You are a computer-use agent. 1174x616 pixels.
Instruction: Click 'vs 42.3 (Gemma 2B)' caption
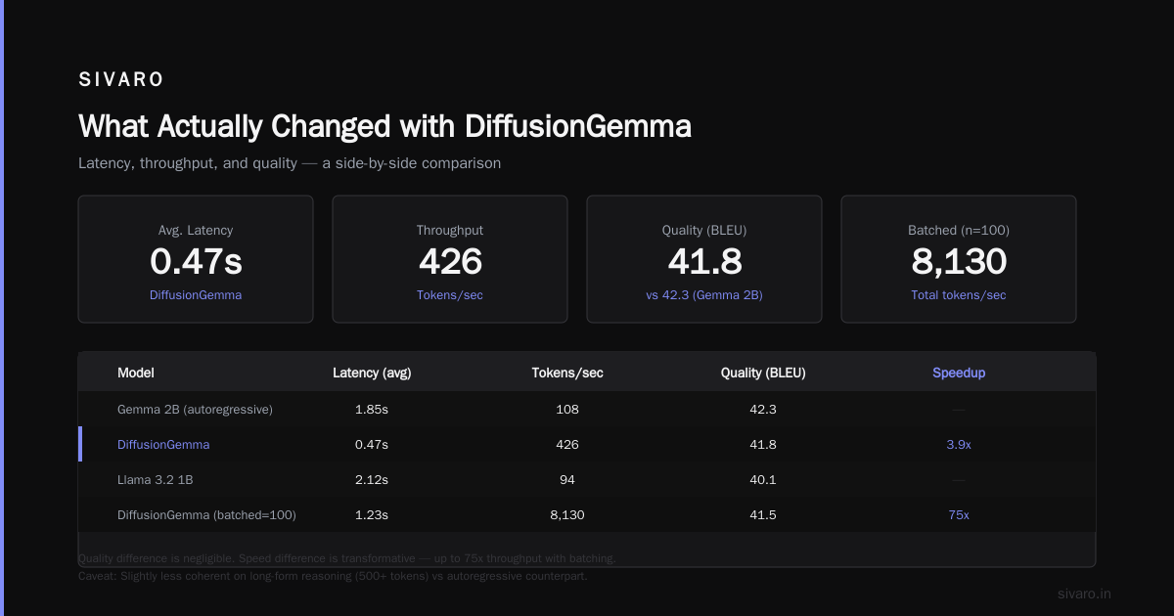click(x=704, y=295)
